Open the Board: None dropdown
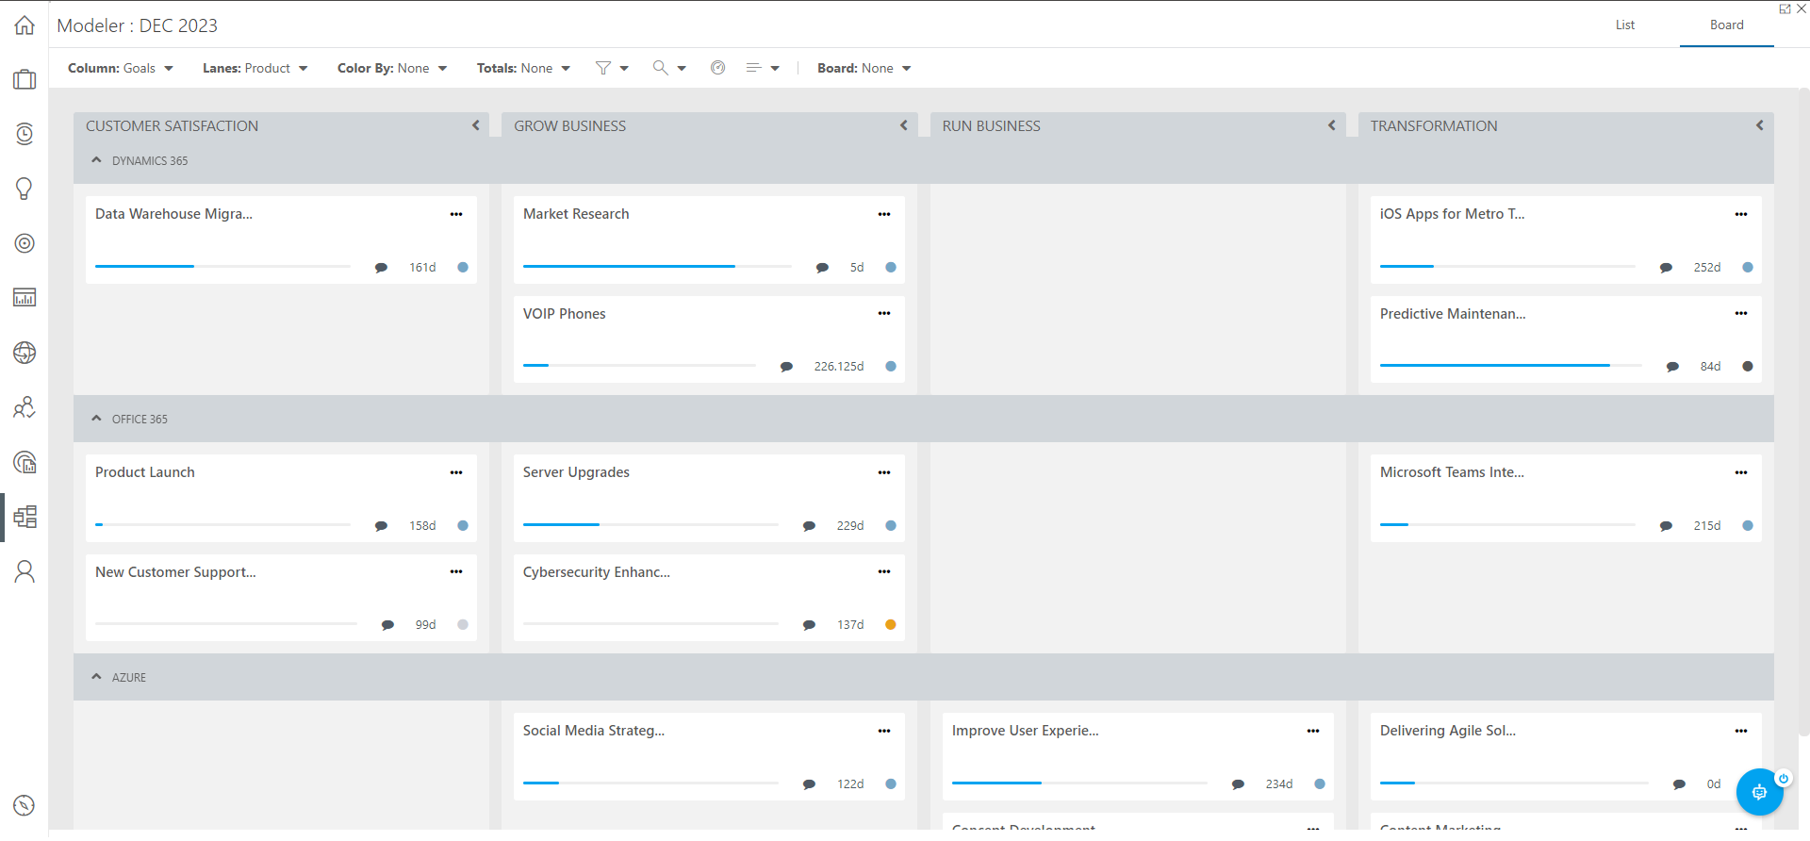Screen dimensions: 1810x841 864,68
